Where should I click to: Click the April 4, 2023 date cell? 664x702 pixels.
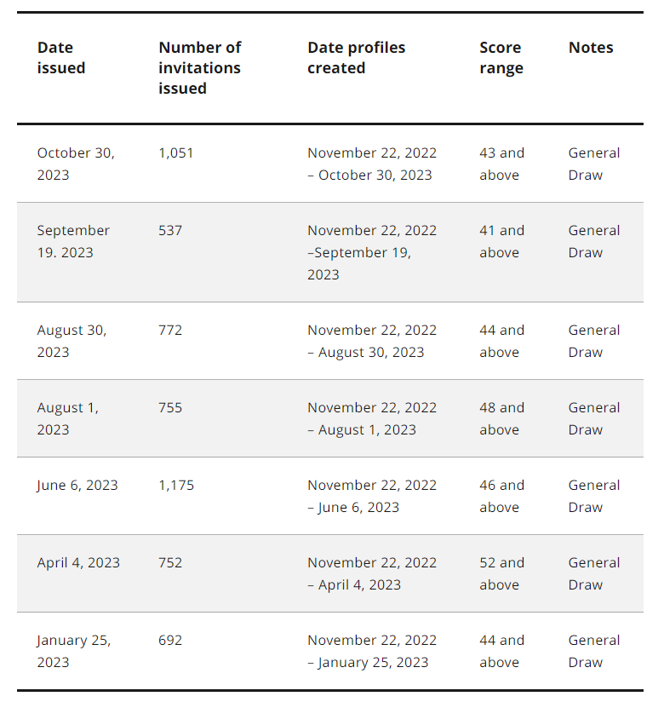pyautogui.click(x=78, y=563)
